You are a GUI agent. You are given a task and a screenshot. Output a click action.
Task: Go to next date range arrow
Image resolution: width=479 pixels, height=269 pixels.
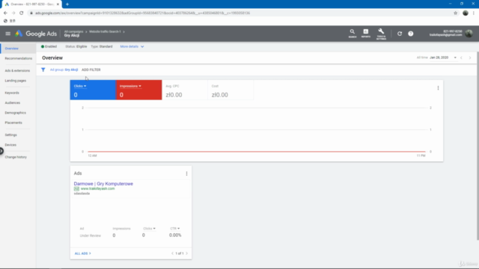pyautogui.click(x=470, y=58)
